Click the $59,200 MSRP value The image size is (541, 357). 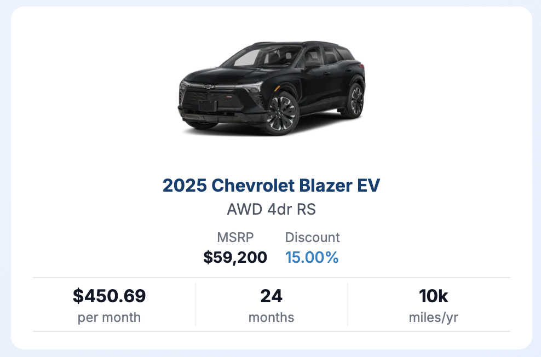(x=235, y=257)
